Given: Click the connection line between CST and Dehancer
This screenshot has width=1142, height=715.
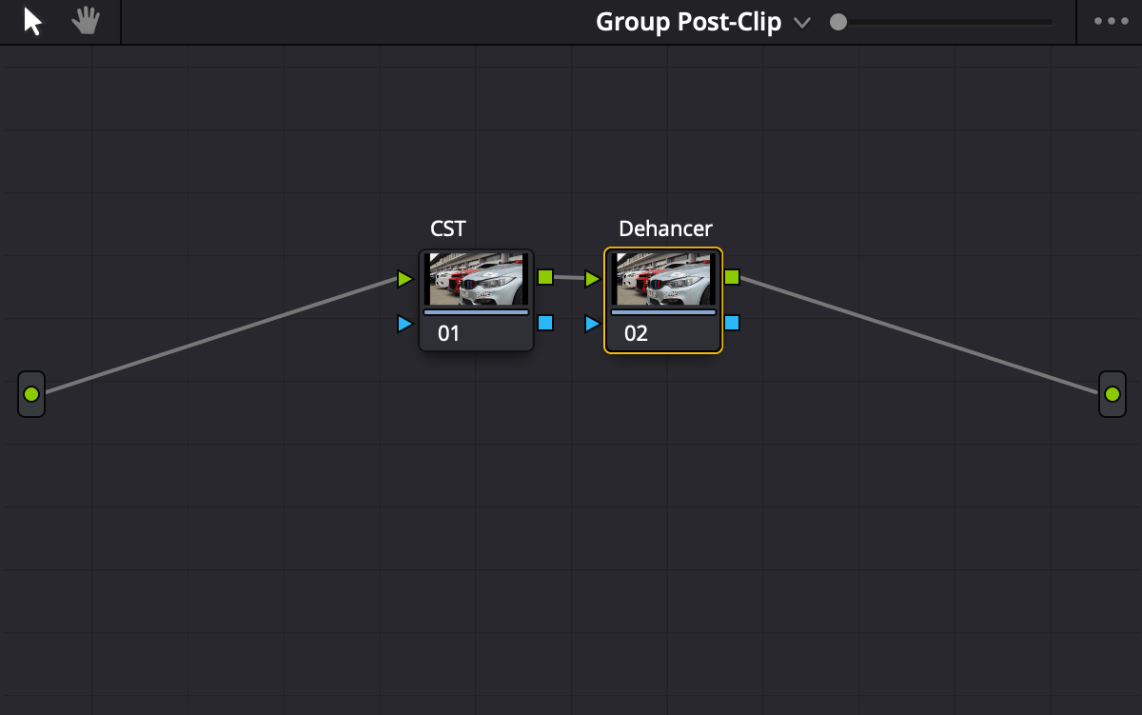Looking at the screenshot, I should tap(567, 279).
